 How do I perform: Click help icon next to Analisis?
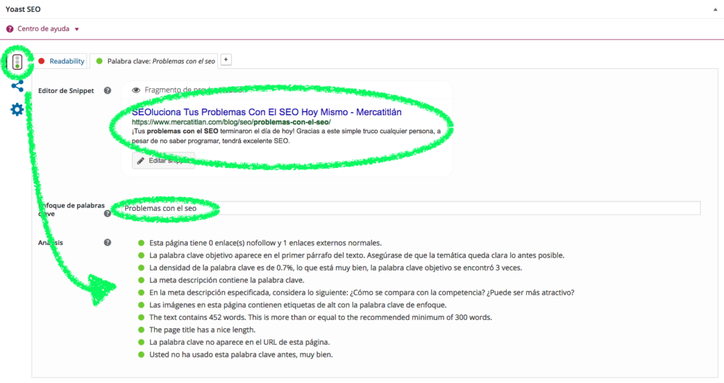107,242
